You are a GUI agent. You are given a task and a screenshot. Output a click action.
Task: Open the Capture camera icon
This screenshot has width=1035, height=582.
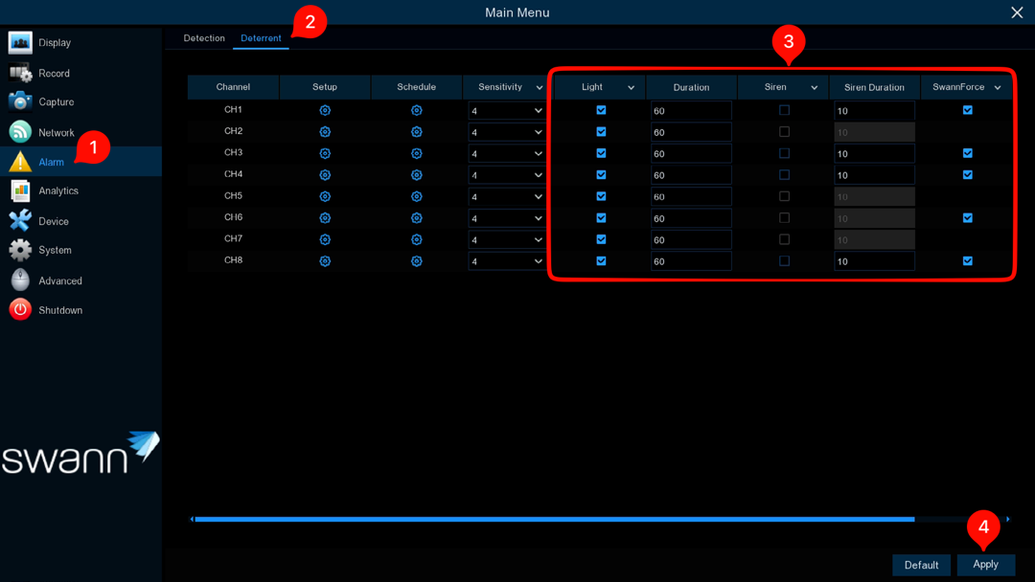[x=20, y=101]
